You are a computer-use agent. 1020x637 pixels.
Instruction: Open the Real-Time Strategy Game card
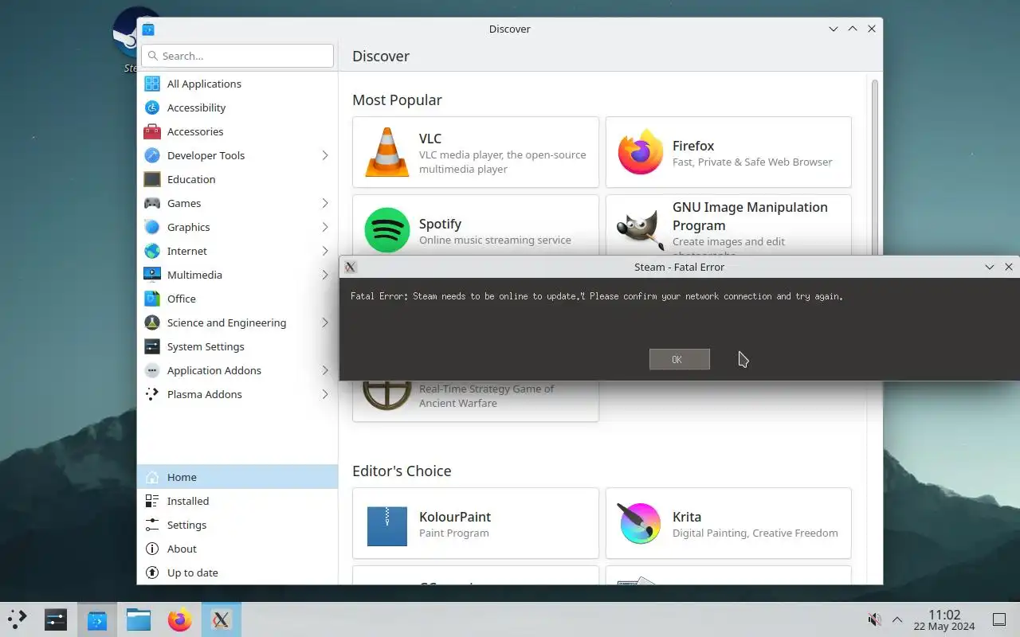click(476, 401)
